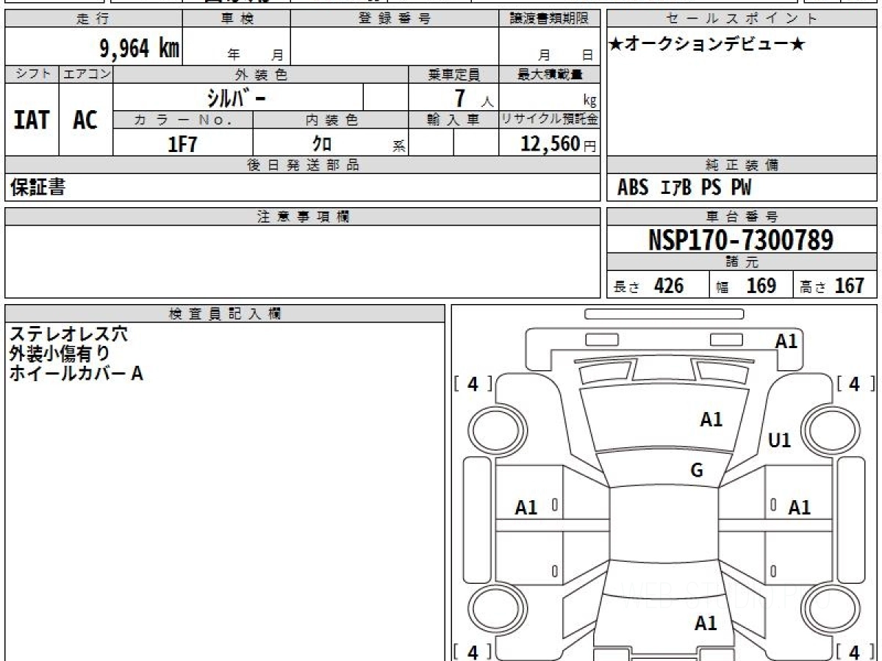Click the 輸入車 header

coord(453,120)
